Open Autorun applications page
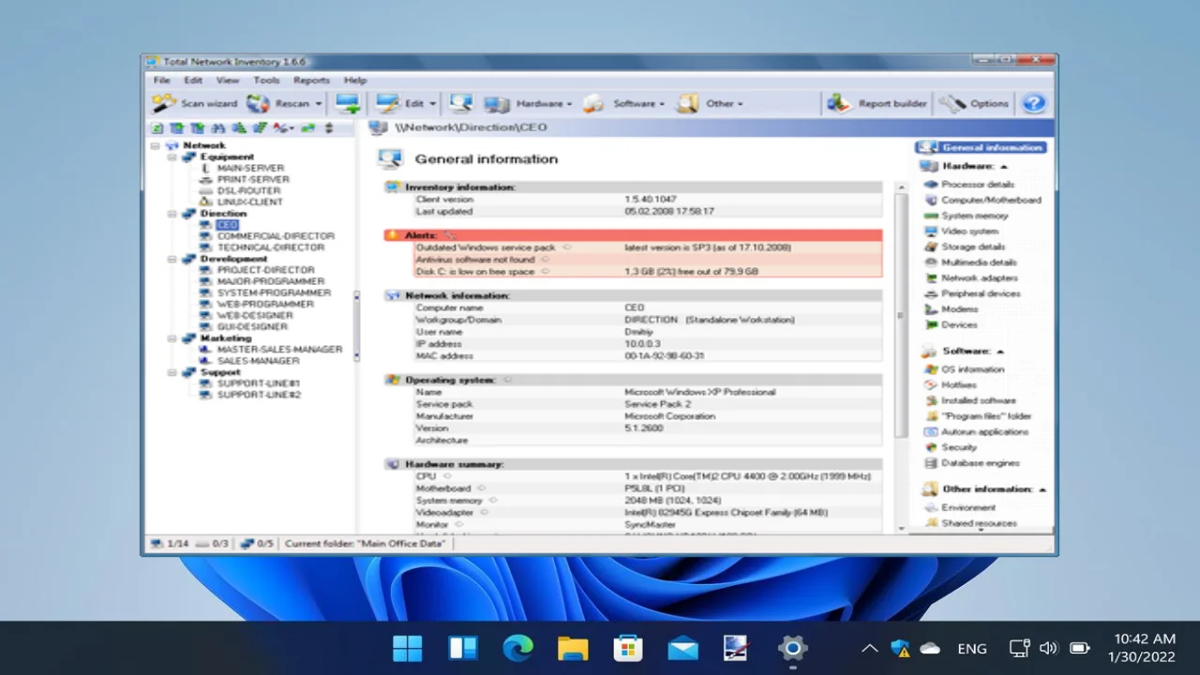The width and height of the screenshot is (1200, 675). pos(984,432)
